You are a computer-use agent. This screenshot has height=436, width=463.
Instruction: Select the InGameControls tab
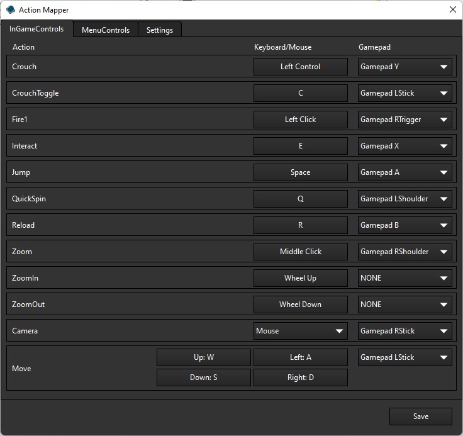(x=36, y=29)
